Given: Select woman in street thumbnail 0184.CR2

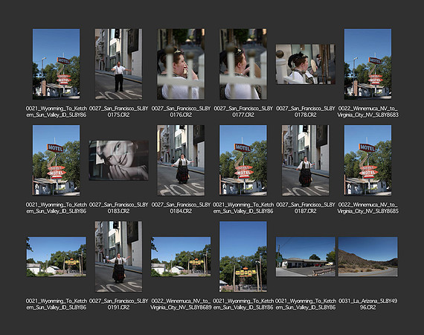Looking at the screenshot, I should coord(181,160).
